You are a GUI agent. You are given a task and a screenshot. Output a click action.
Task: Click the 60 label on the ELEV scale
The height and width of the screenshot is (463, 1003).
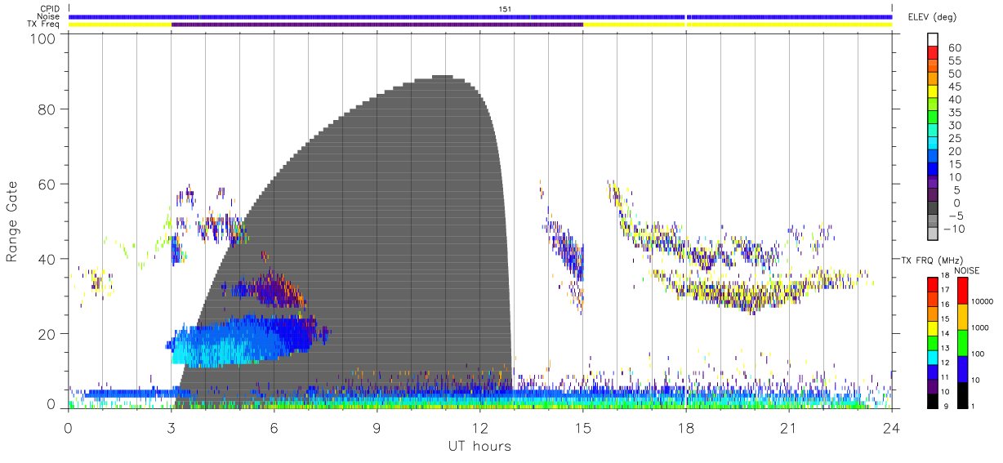954,47
